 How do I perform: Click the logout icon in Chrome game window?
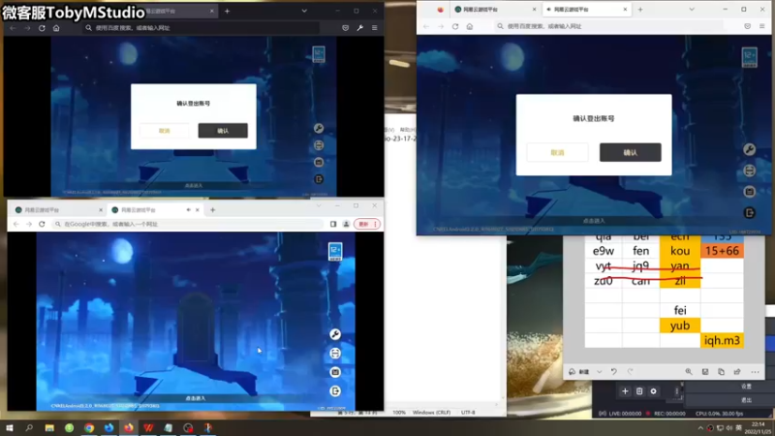click(335, 391)
